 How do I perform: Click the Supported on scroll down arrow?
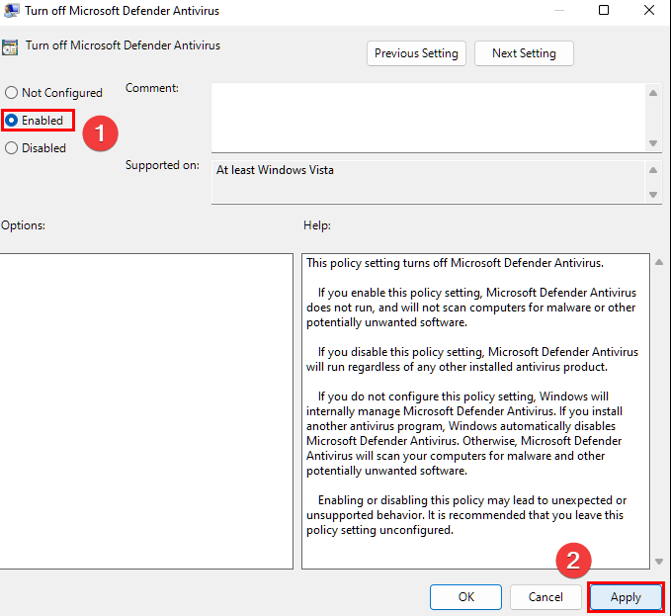653,195
